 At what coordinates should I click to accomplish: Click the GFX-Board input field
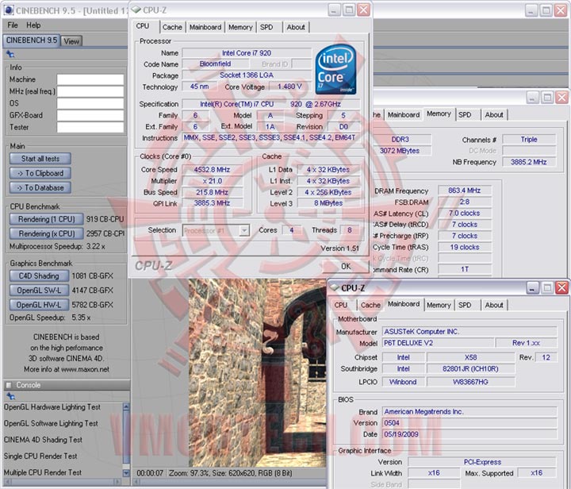(x=90, y=116)
